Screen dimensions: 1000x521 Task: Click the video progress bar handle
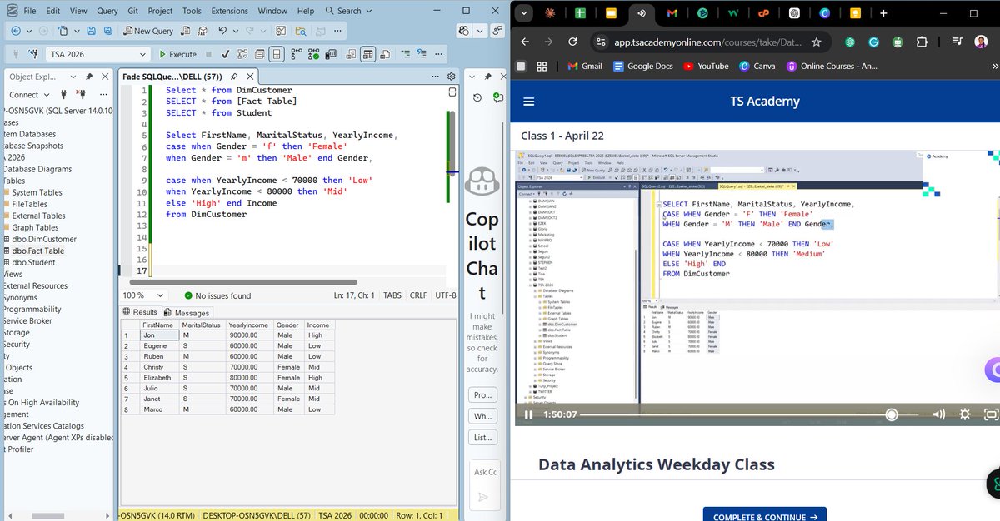click(x=892, y=414)
